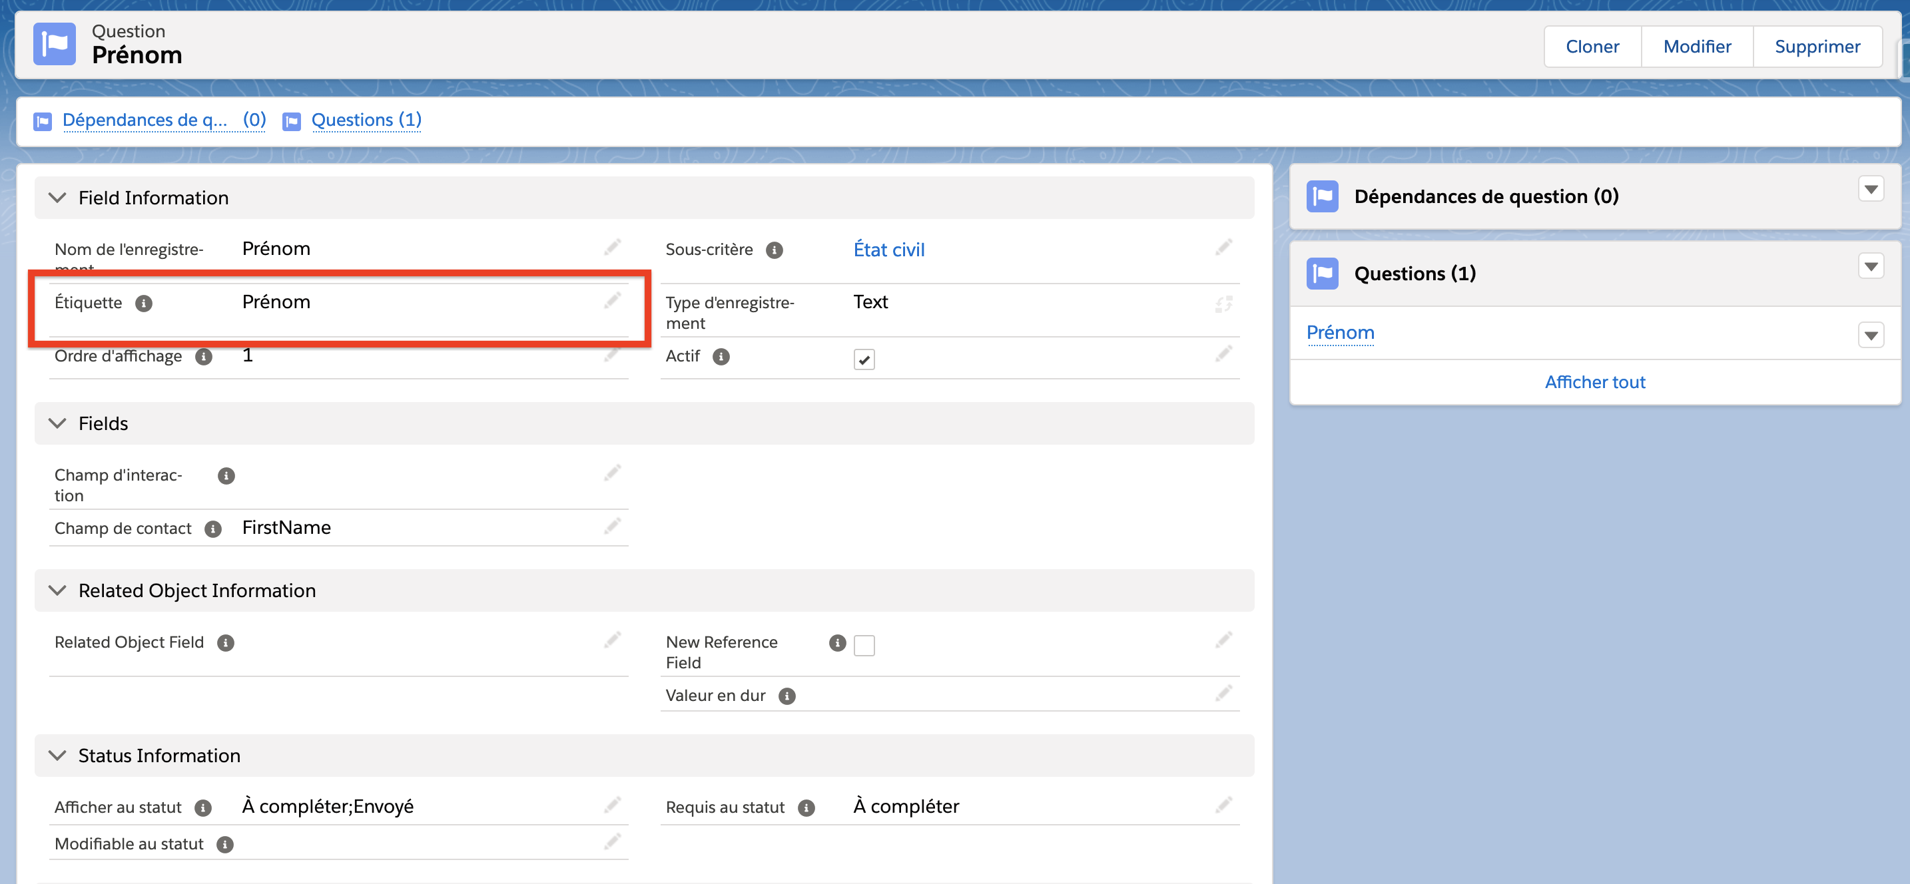Open the État civil link
The image size is (1910, 884).
pyautogui.click(x=888, y=250)
